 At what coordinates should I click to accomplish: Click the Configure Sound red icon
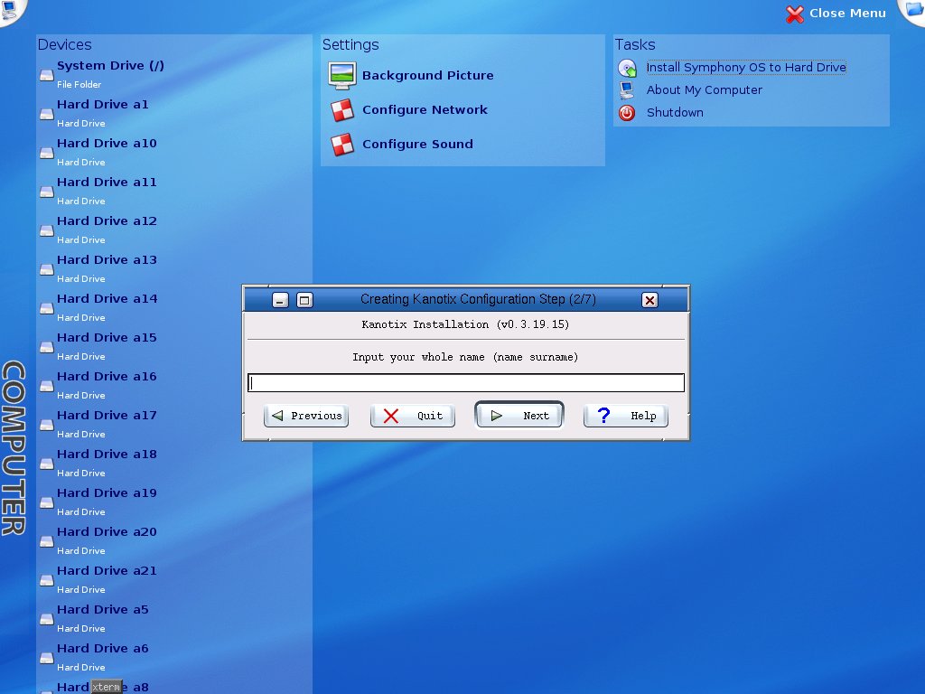(342, 144)
